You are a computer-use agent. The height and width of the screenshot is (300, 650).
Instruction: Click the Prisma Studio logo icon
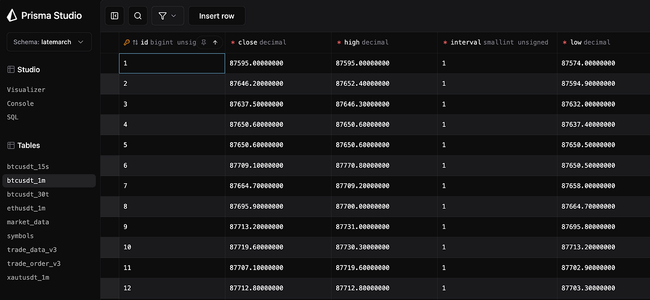(12, 16)
